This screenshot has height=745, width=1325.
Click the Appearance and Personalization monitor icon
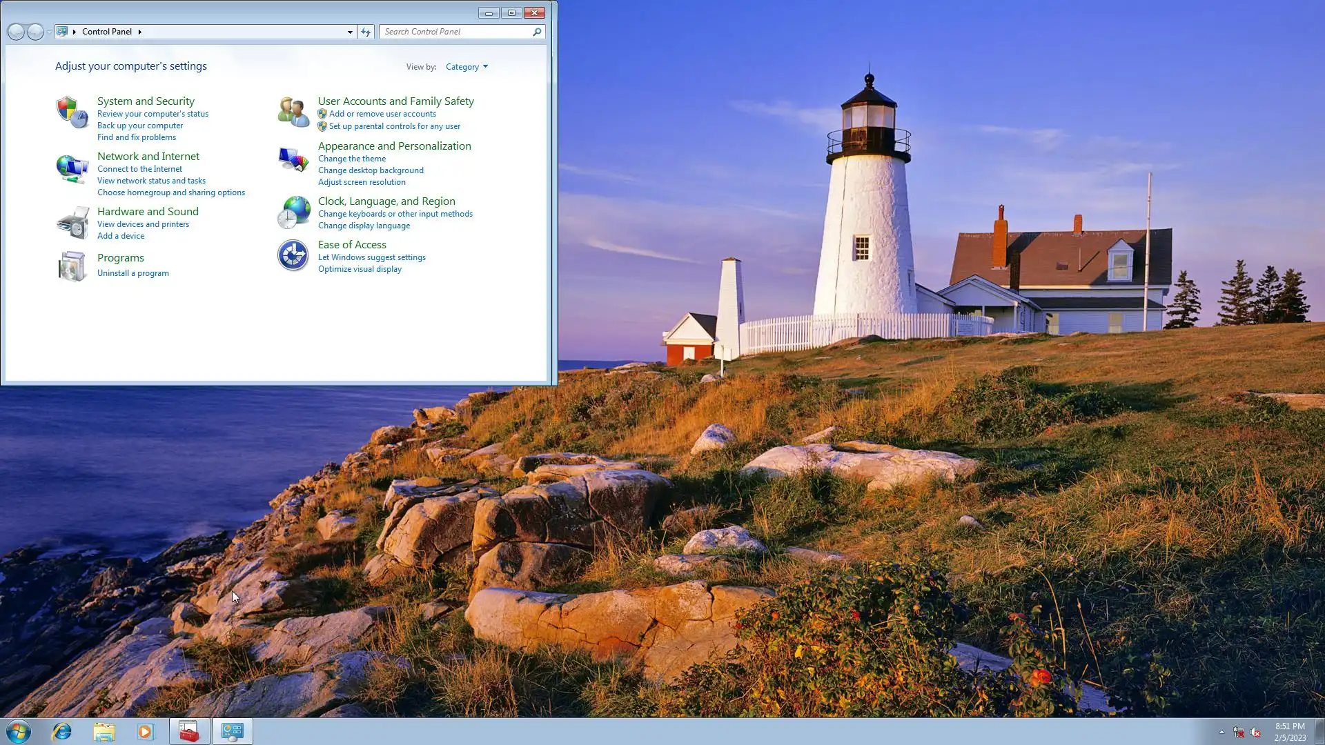point(293,159)
